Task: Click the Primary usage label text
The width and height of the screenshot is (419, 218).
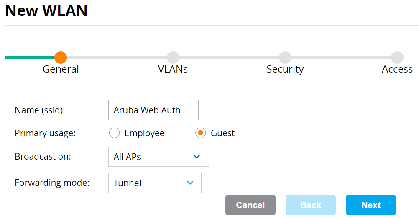Action: [x=45, y=133]
